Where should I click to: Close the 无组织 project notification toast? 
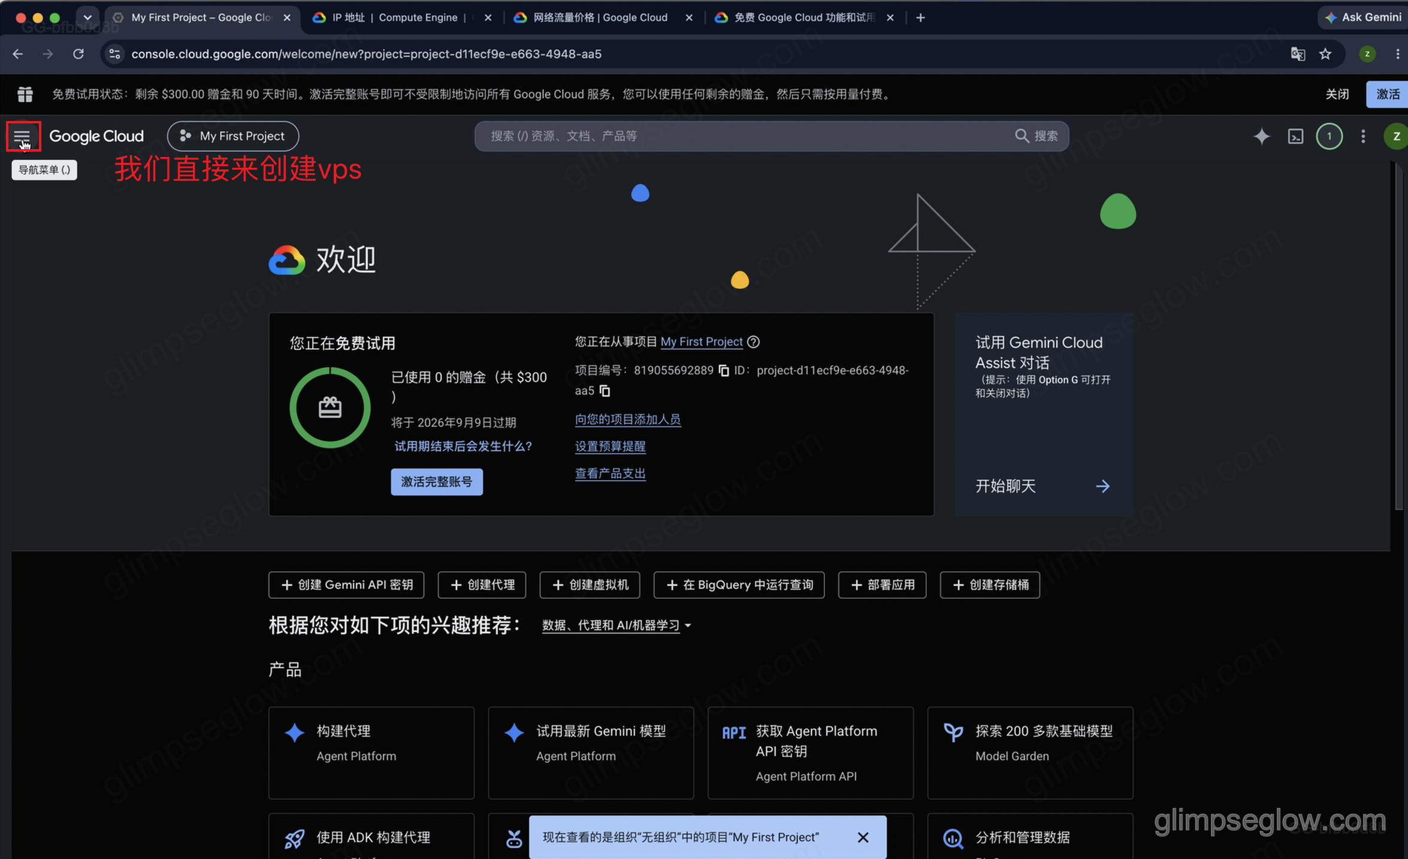coord(863,837)
